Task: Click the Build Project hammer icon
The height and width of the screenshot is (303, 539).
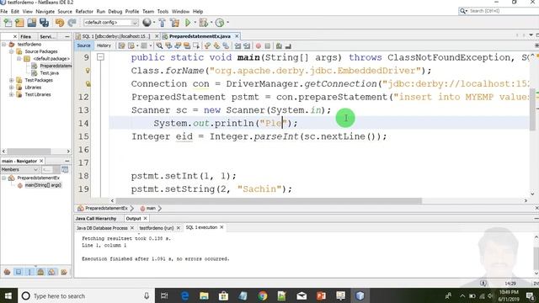Action: click(x=162, y=23)
